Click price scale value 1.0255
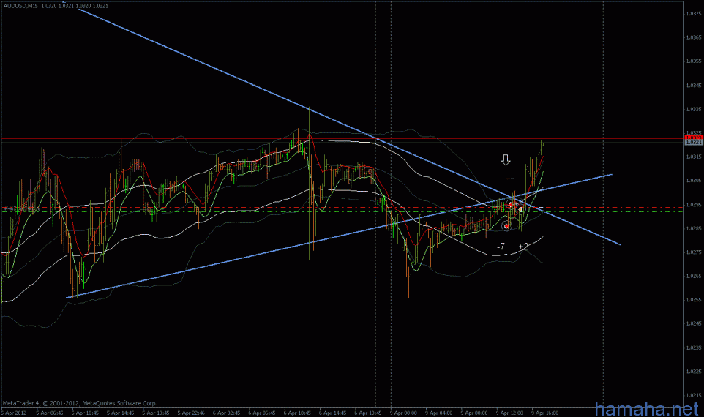The width and height of the screenshot is (704, 417). (694, 300)
